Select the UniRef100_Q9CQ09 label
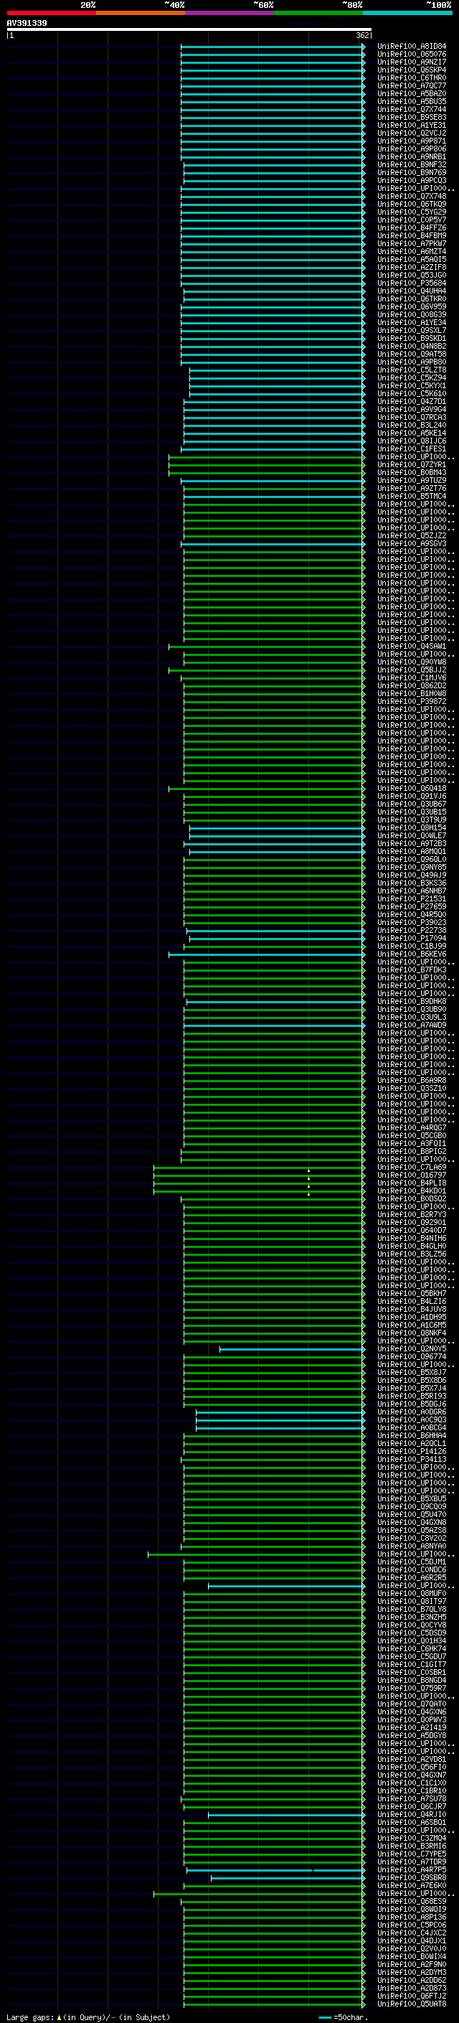The image size is (459, 2023). [412, 1506]
